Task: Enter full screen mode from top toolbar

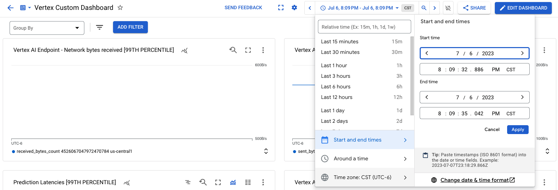Action: pos(281,8)
